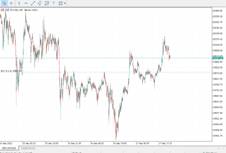Click the 19547.95 price scale label
The image size is (226, 153).
(x=218, y=113)
